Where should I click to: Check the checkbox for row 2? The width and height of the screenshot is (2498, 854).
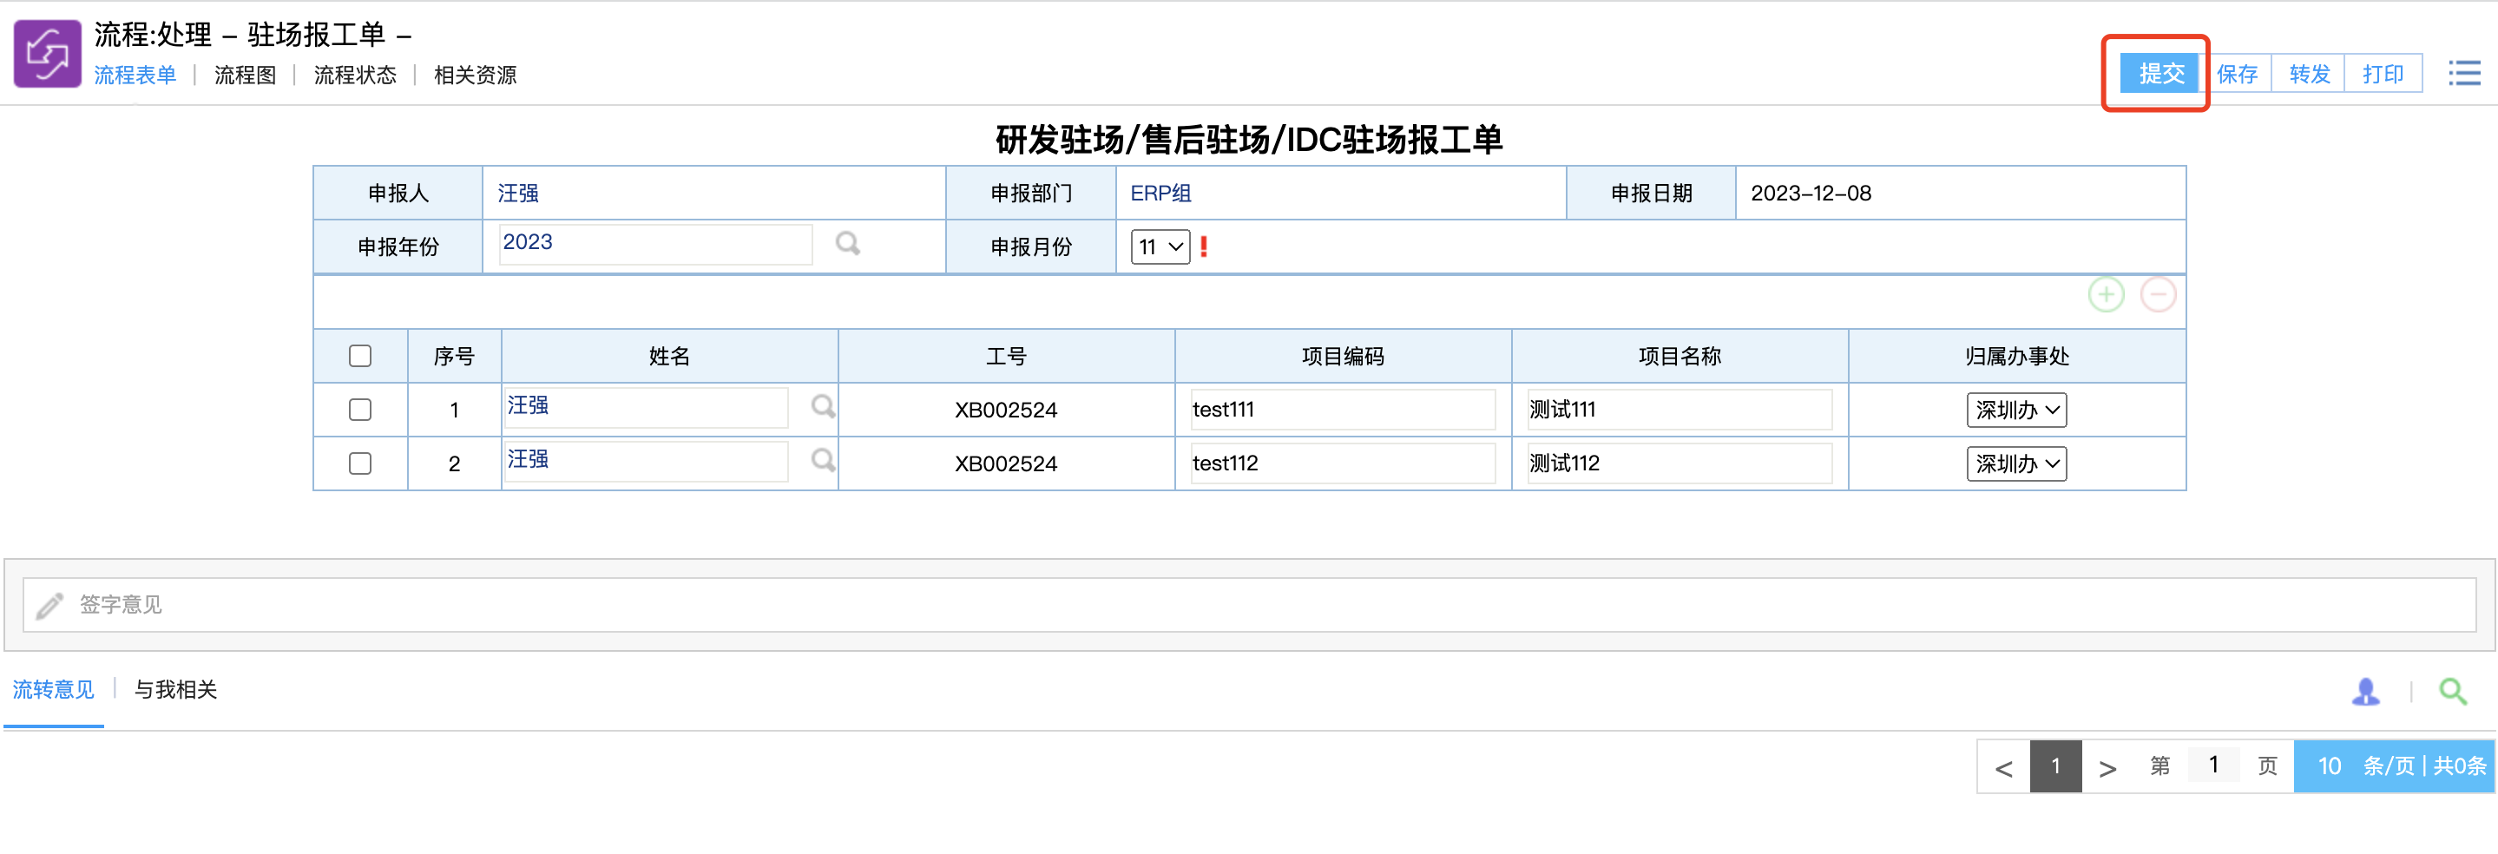click(x=359, y=463)
